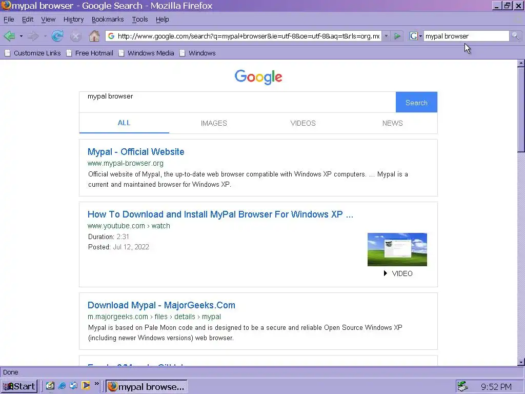This screenshot has height=394, width=525.
Task: Click the green Back arrow button
Action: [x=9, y=36]
